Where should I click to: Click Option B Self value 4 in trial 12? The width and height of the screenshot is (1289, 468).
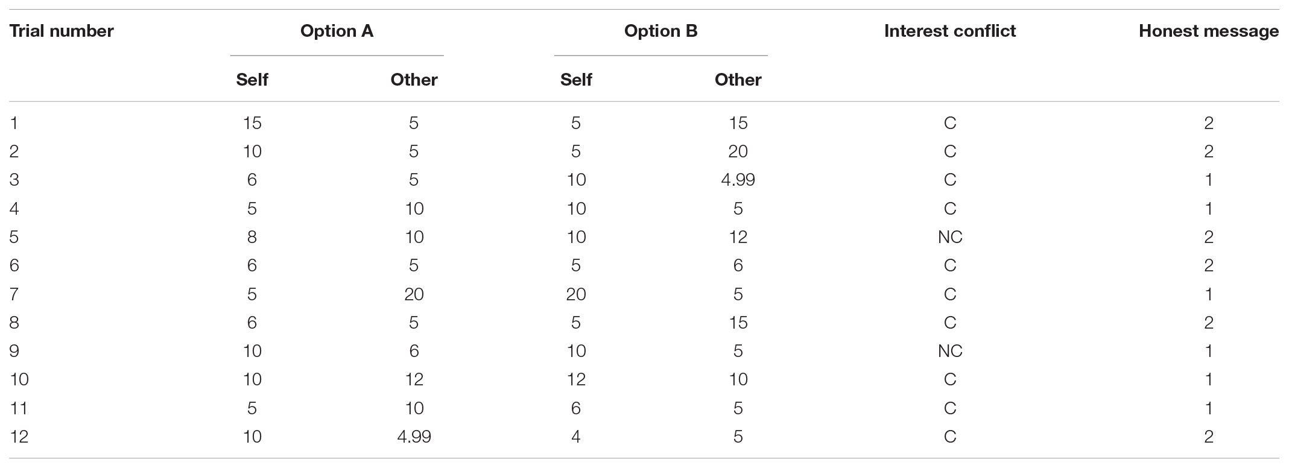pos(576,437)
